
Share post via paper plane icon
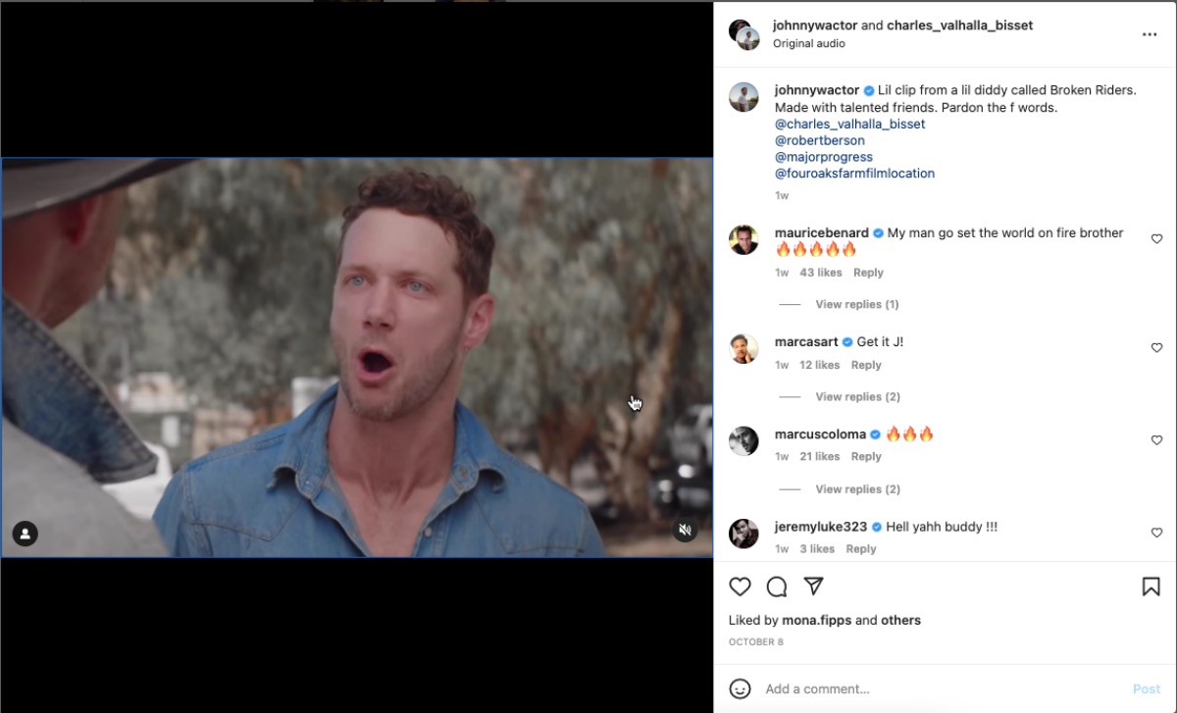coord(813,586)
